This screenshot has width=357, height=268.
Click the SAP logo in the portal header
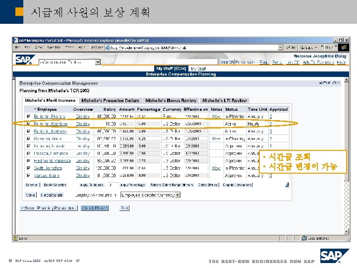tap(25, 60)
